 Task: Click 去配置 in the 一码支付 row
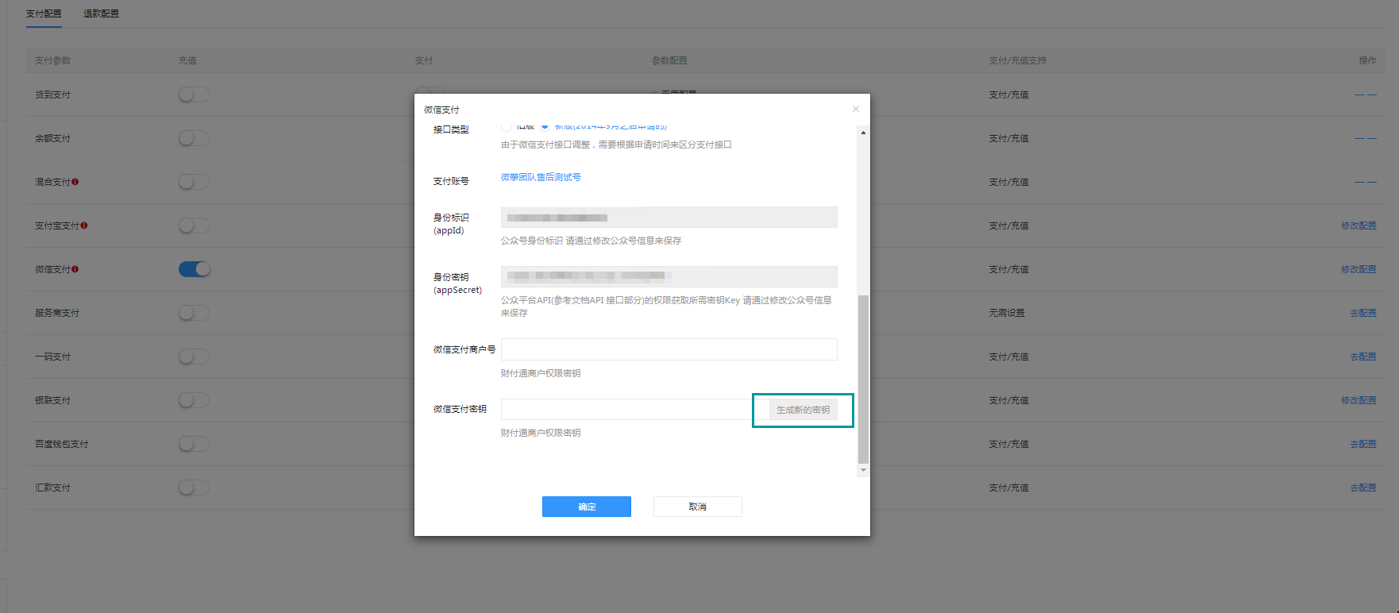pos(1363,357)
